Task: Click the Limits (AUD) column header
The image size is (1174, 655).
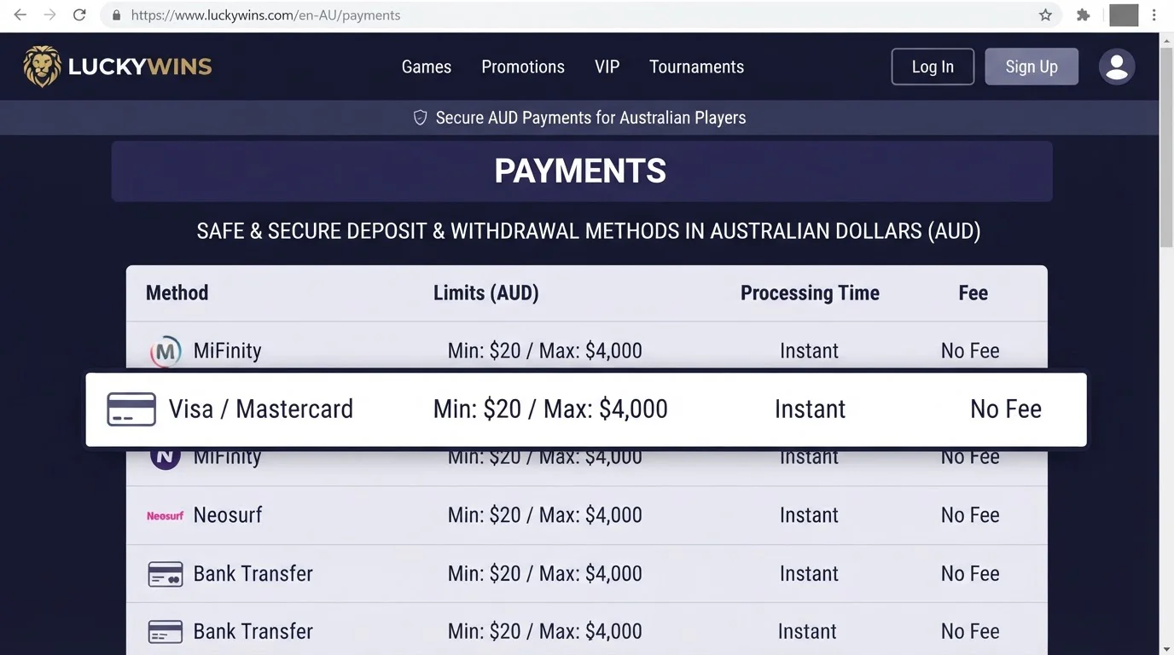Action: click(486, 293)
